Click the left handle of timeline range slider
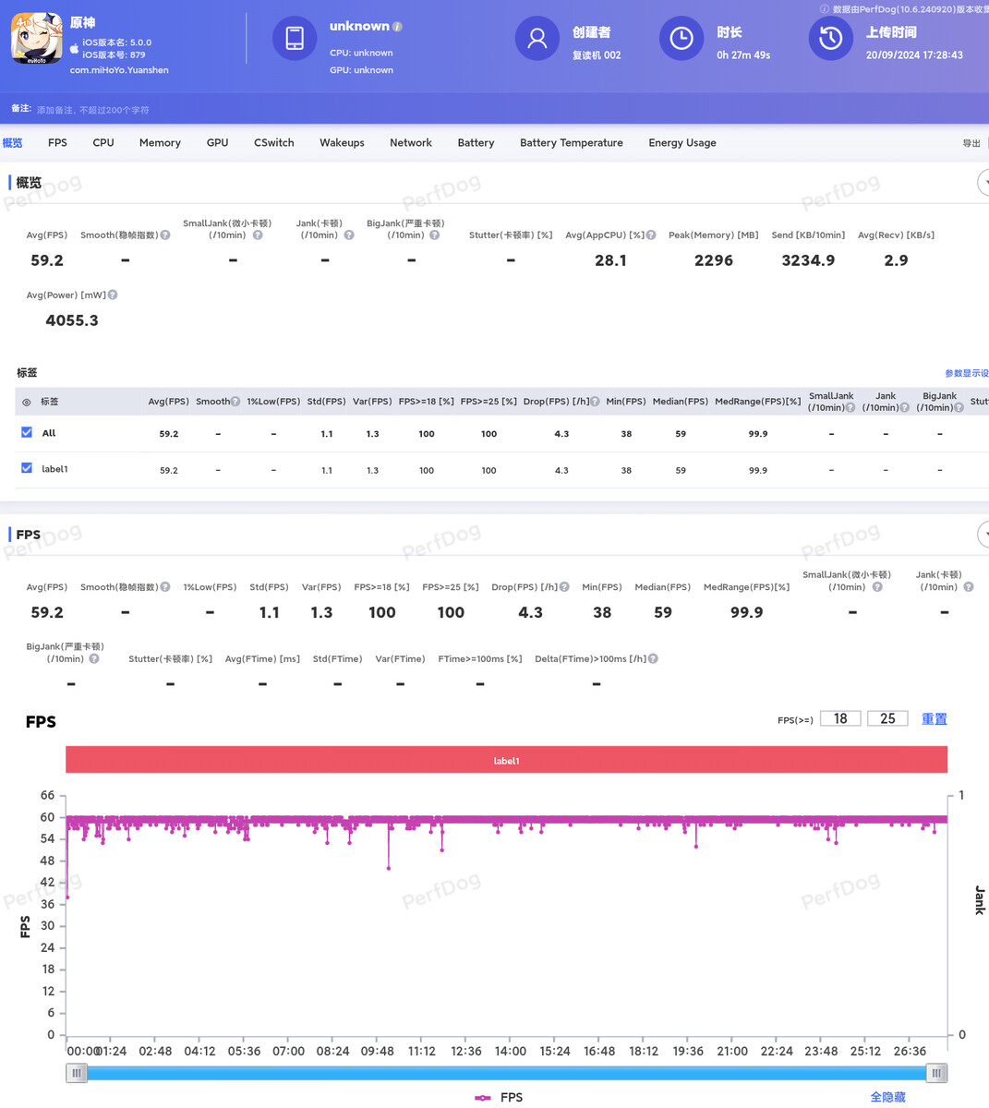Viewport: 989px width, 1108px height. tap(77, 1073)
